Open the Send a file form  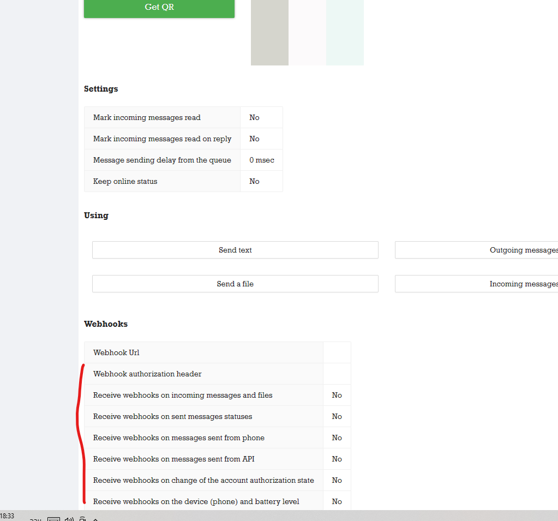tap(235, 284)
